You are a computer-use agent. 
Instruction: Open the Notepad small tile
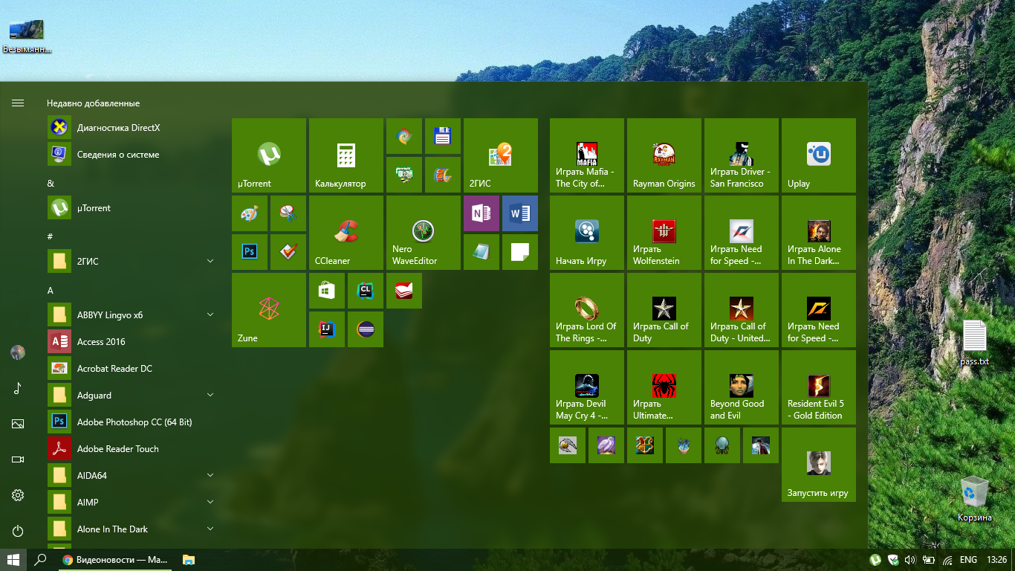point(481,252)
